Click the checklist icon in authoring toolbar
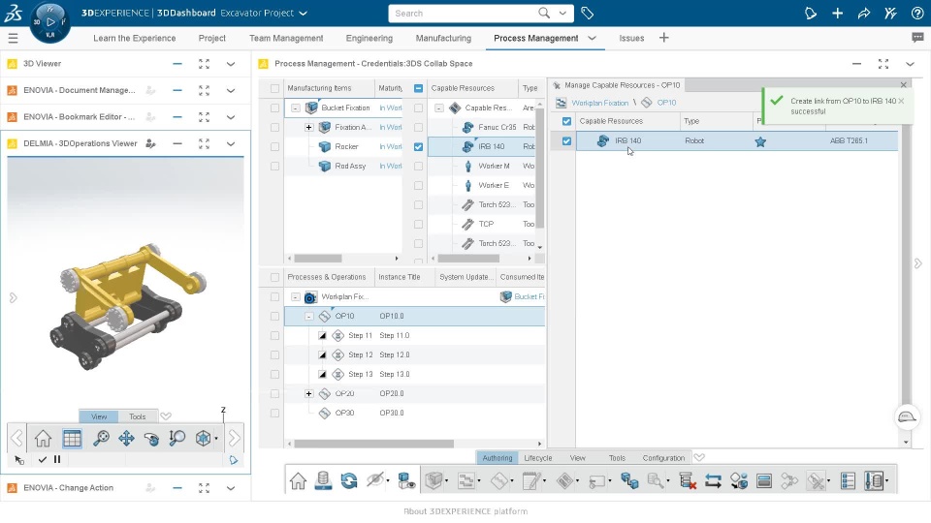This screenshot has width=931, height=523. (x=848, y=481)
